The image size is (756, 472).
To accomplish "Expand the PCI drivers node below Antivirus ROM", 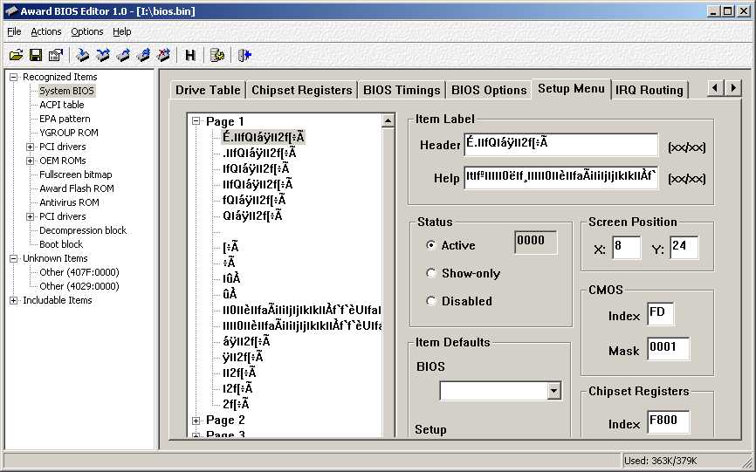I will point(30,216).
